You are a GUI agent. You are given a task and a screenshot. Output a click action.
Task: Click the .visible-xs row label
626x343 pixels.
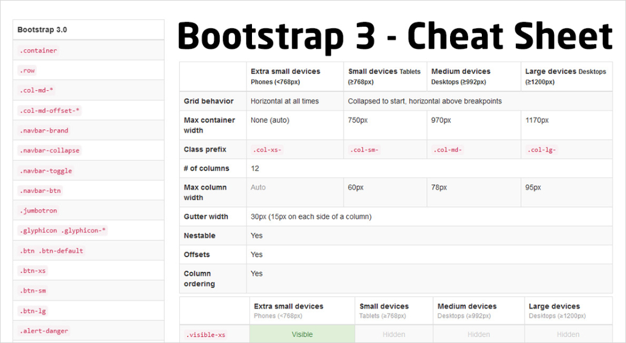(205, 335)
